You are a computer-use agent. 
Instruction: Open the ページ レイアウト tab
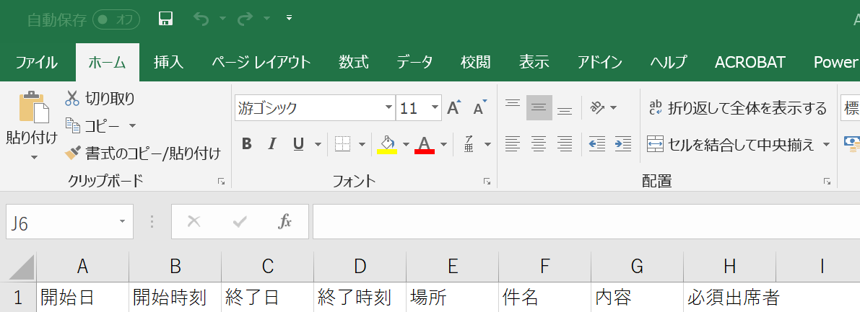point(261,63)
